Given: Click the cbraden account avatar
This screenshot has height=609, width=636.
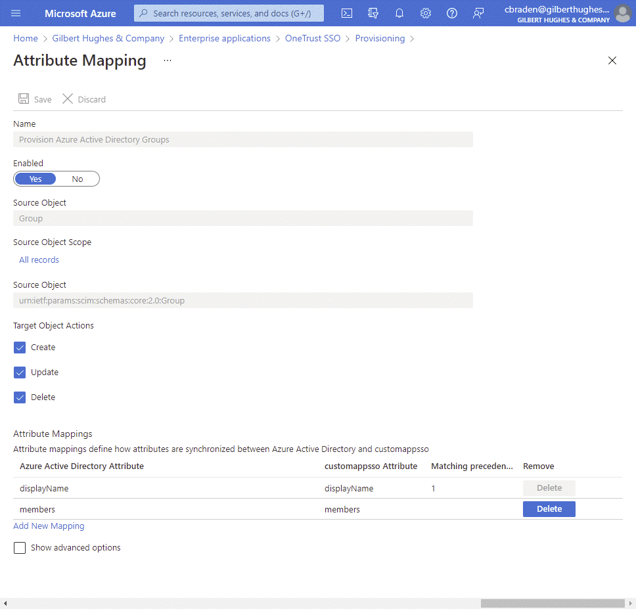Looking at the screenshot, I should point(622,14).
